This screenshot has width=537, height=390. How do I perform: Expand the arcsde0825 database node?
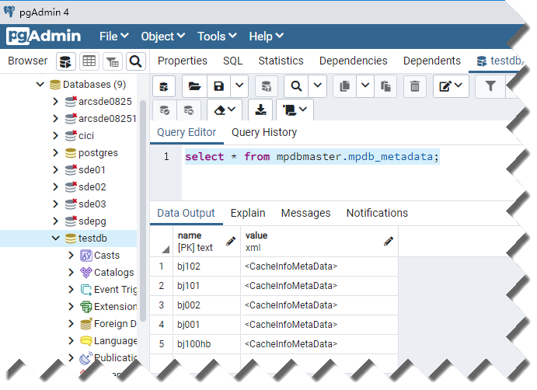[56, 101]
